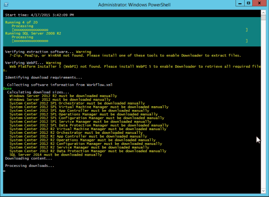Screen dimensions: 269x197
Task: Click the 'R2 Service Manager' line
Action: (79, 148)
